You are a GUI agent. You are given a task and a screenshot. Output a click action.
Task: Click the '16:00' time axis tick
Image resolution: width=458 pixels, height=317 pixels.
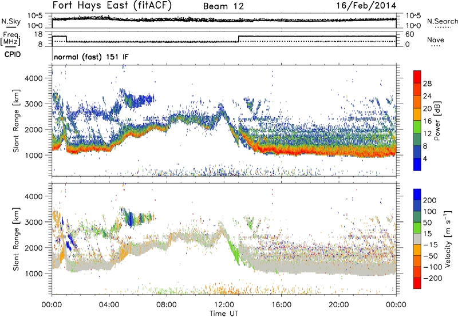281,305
